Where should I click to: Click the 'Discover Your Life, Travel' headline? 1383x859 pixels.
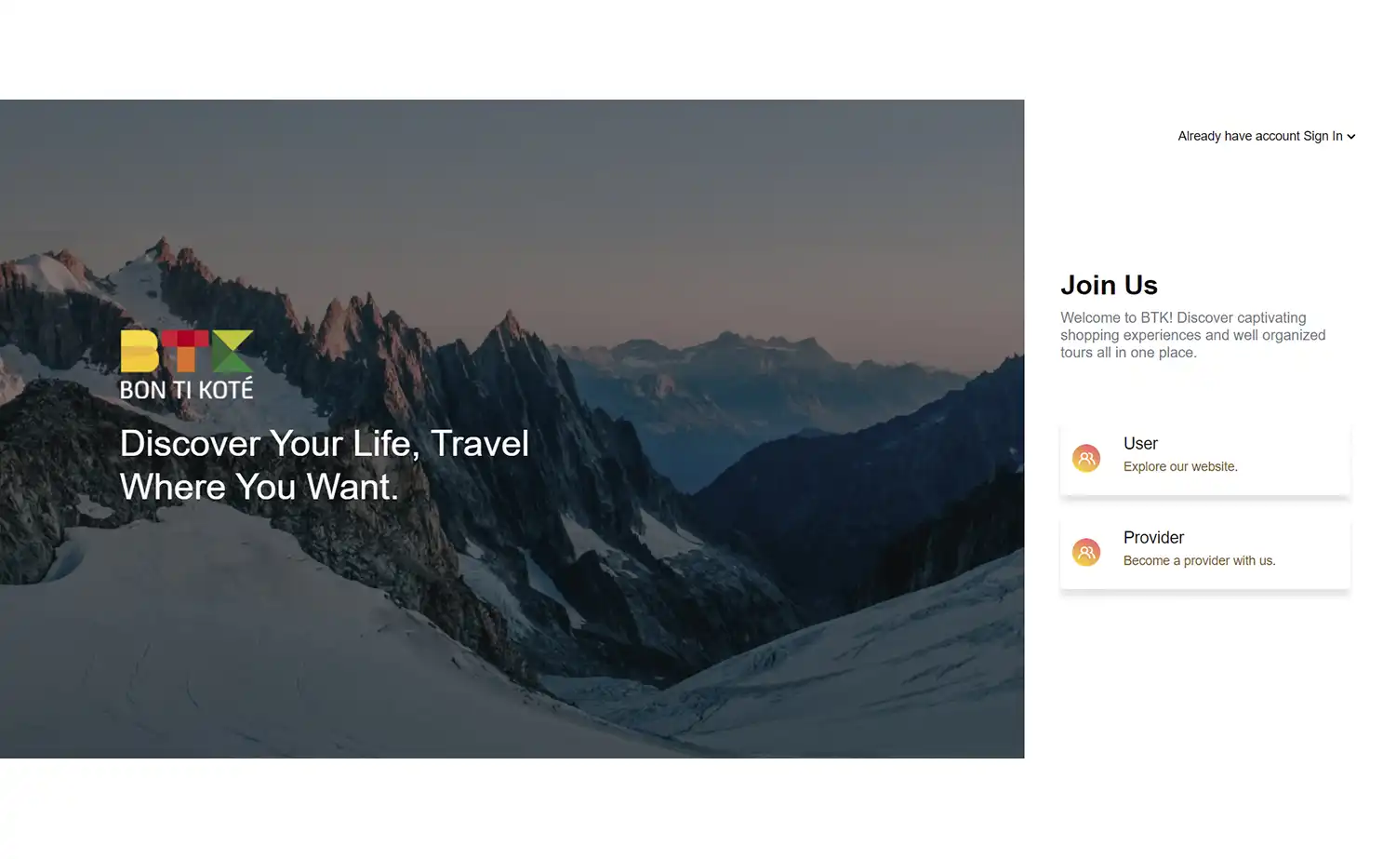[x=325, y=444]
